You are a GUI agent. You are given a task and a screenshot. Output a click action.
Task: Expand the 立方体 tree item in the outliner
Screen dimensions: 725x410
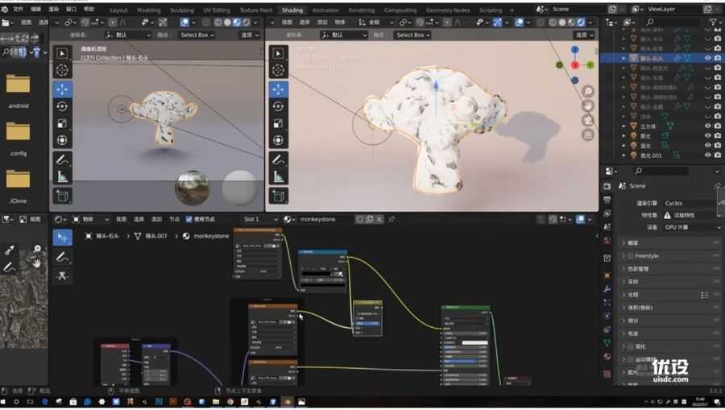[623, 126]
